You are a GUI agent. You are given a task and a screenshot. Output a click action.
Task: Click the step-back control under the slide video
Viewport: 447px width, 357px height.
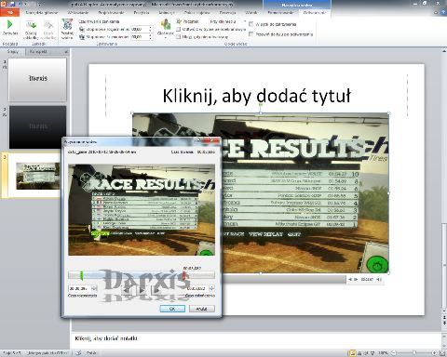tap(350, 280)
